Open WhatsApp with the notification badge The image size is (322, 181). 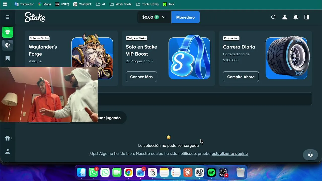[93, 172]
